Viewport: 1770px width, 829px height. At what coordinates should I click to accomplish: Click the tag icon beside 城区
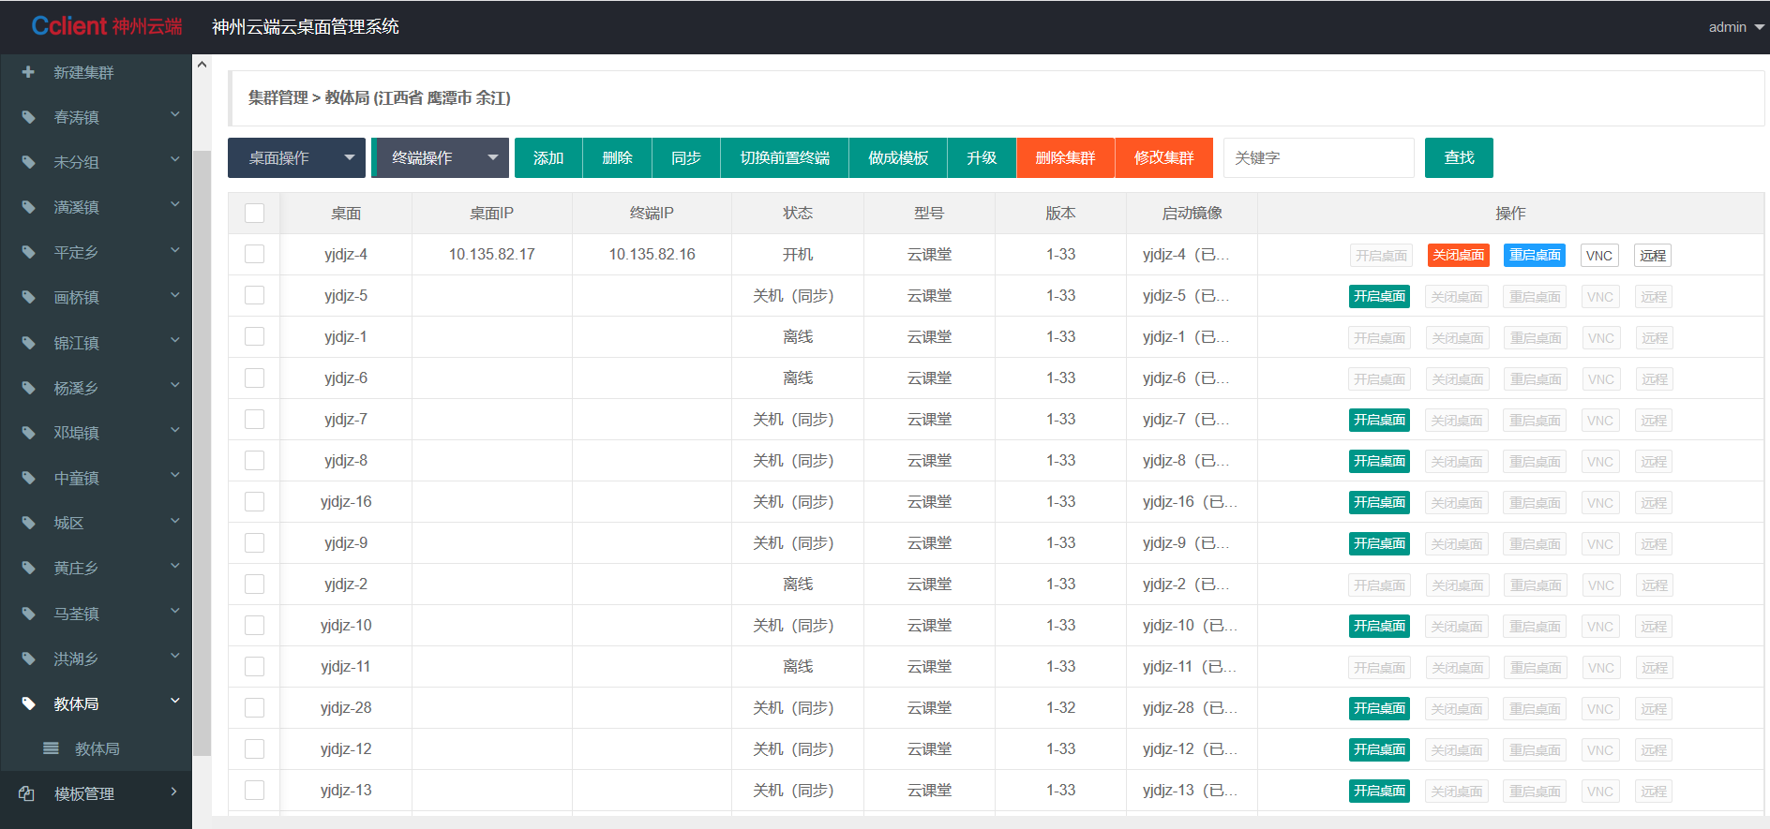28,523
